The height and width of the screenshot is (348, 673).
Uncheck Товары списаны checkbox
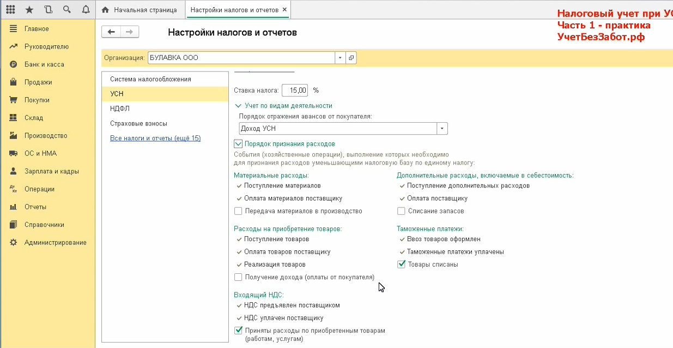point(402,265)
